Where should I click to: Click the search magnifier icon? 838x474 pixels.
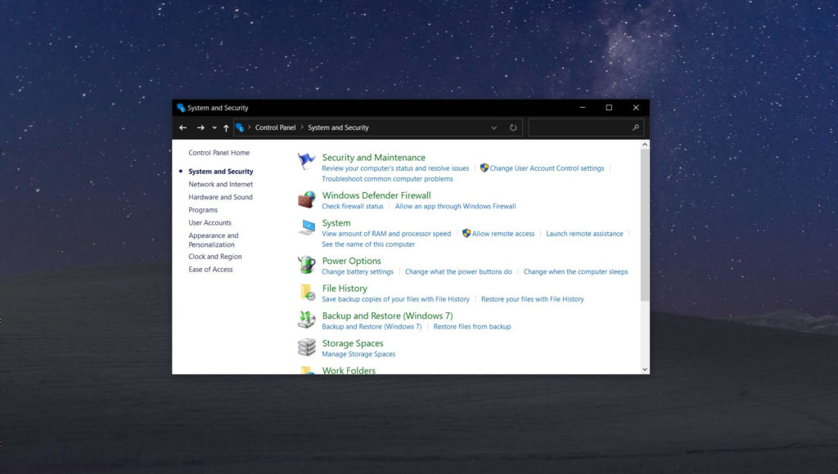637,127
